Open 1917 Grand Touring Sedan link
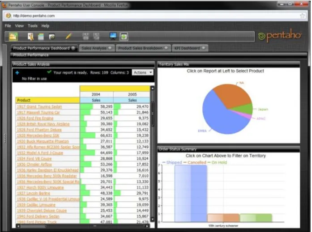Viewport: 312px width, 232px height. pos(39,107)
